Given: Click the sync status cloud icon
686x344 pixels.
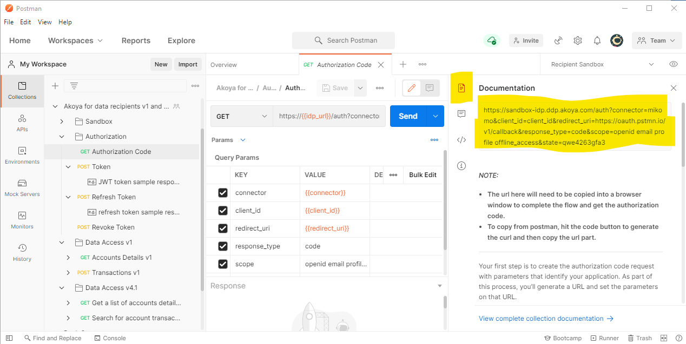Looking at the screenshot, I should pos(492,41).
